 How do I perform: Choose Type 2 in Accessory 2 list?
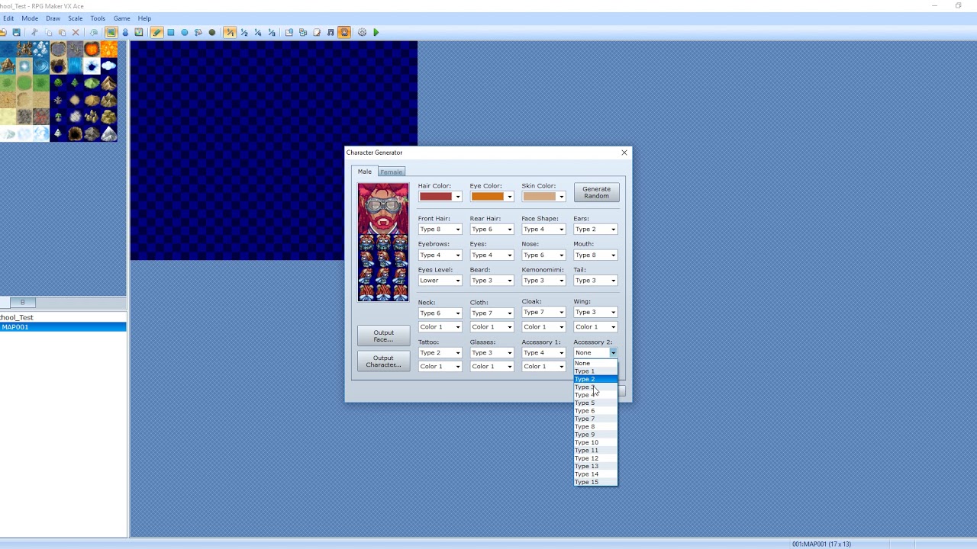(595, 379)
